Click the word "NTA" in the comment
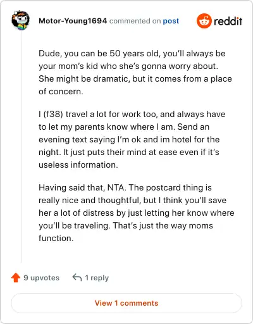This screenshot has height=324, width=253. pos(116,187)
